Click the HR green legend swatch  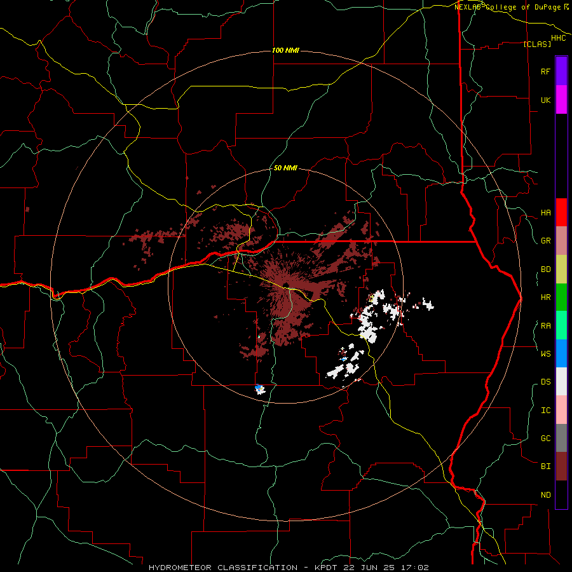pos(561,297)
